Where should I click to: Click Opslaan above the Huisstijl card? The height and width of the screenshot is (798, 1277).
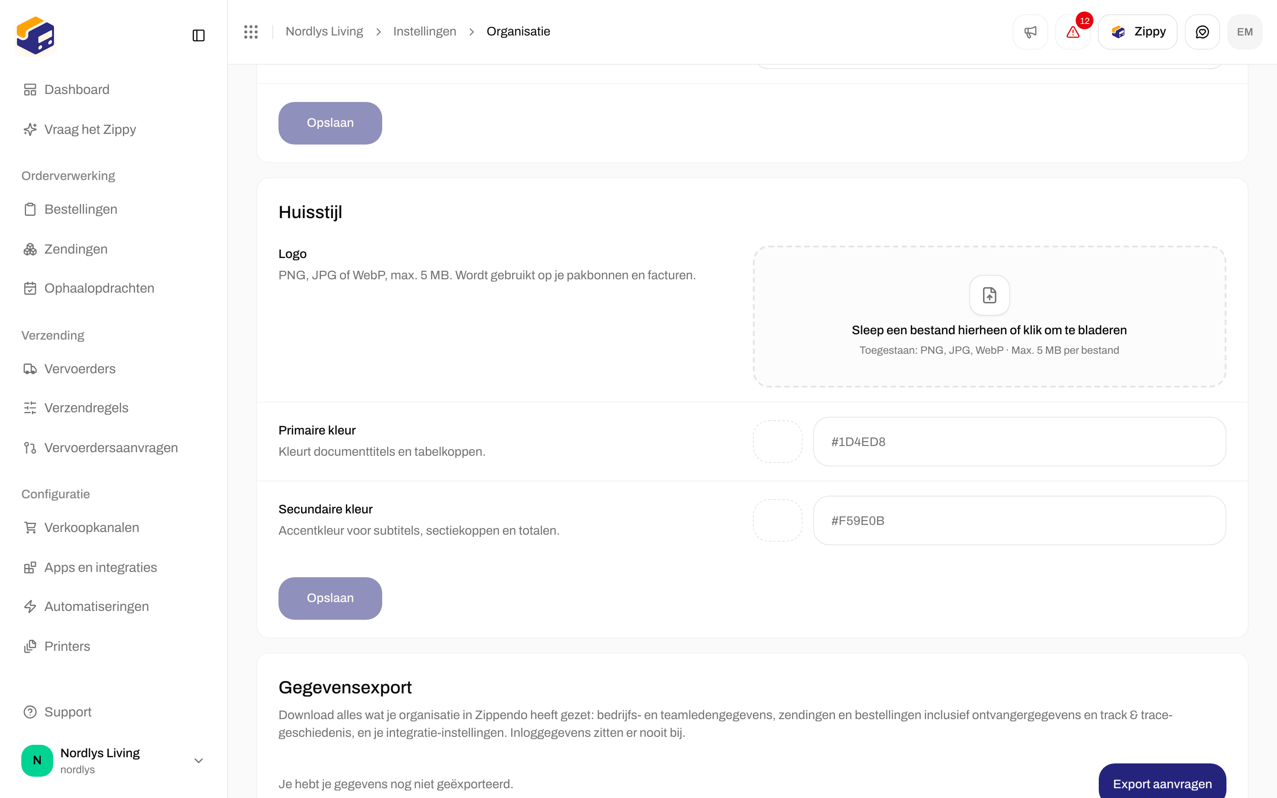click(330, 123)
